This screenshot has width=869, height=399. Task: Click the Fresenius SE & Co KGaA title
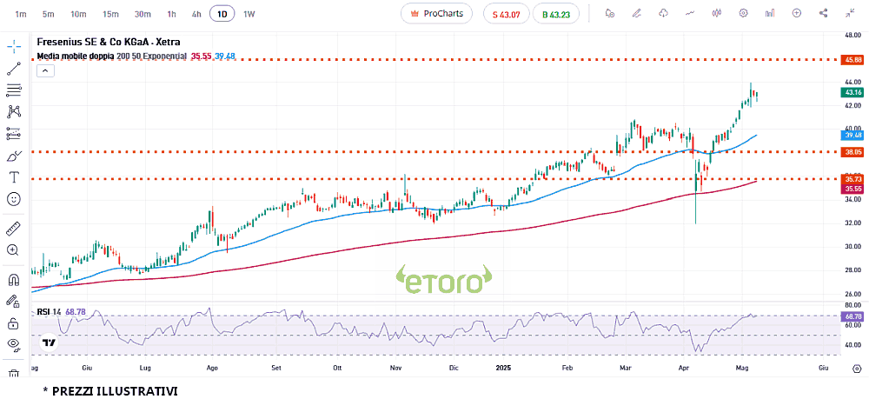[109, 42]
